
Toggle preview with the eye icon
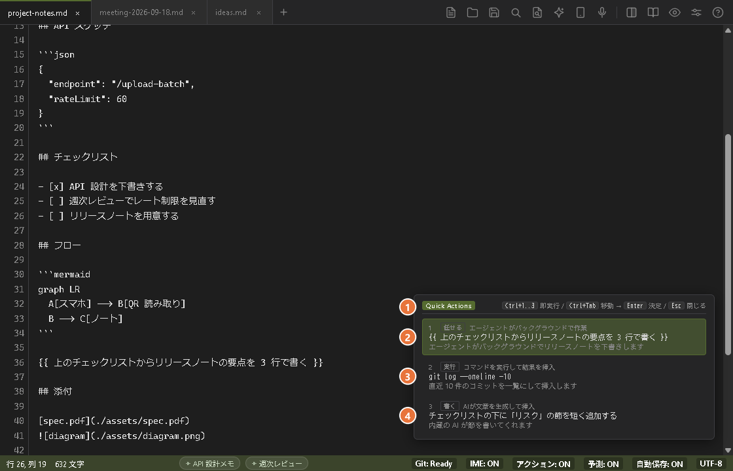pyautogui.click(x=675, y=12)
